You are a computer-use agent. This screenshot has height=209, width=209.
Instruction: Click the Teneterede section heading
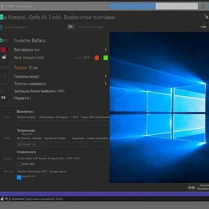(x=26, y=131)
